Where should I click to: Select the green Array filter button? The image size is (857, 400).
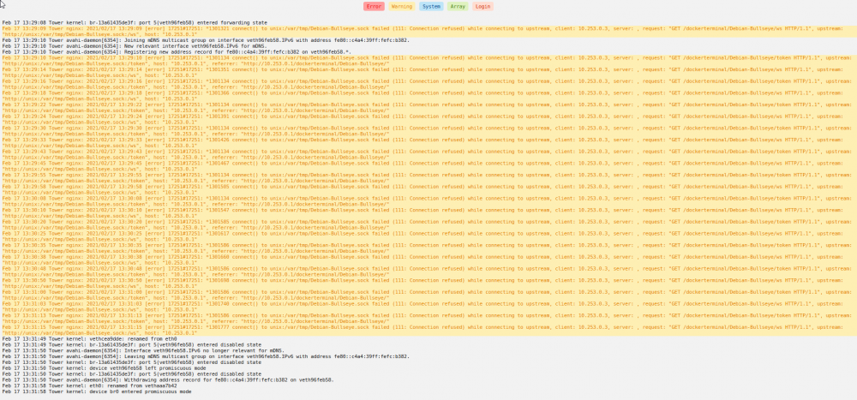458,7
